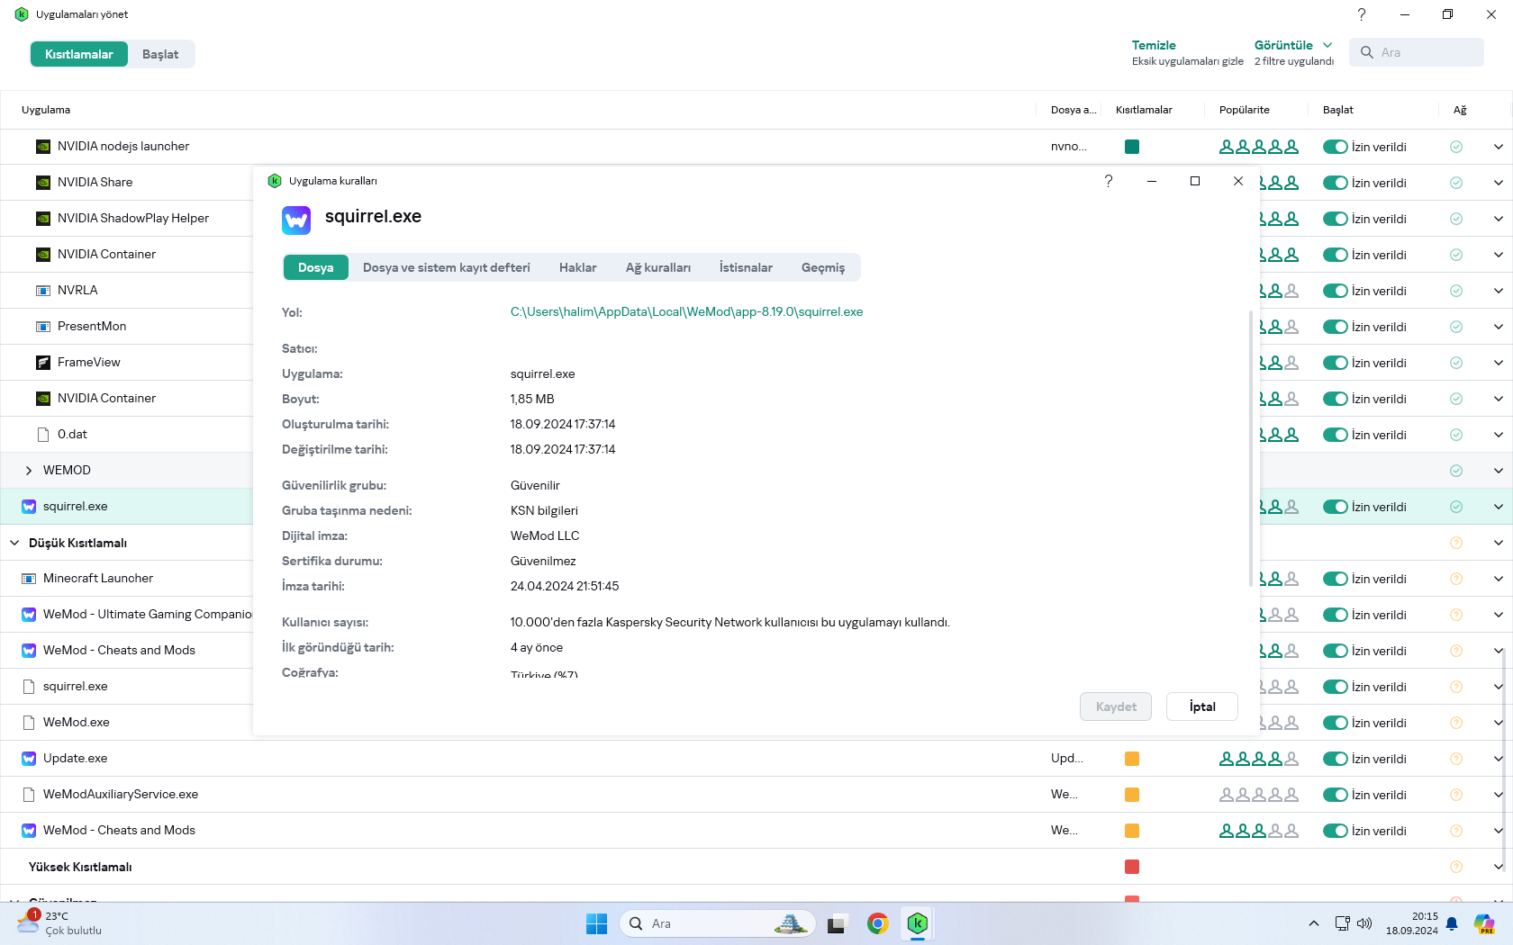The height and width of the screenshot is (945, 1513).
Task: Open the Görüntüle filter dropdown
Action: 1293,45
